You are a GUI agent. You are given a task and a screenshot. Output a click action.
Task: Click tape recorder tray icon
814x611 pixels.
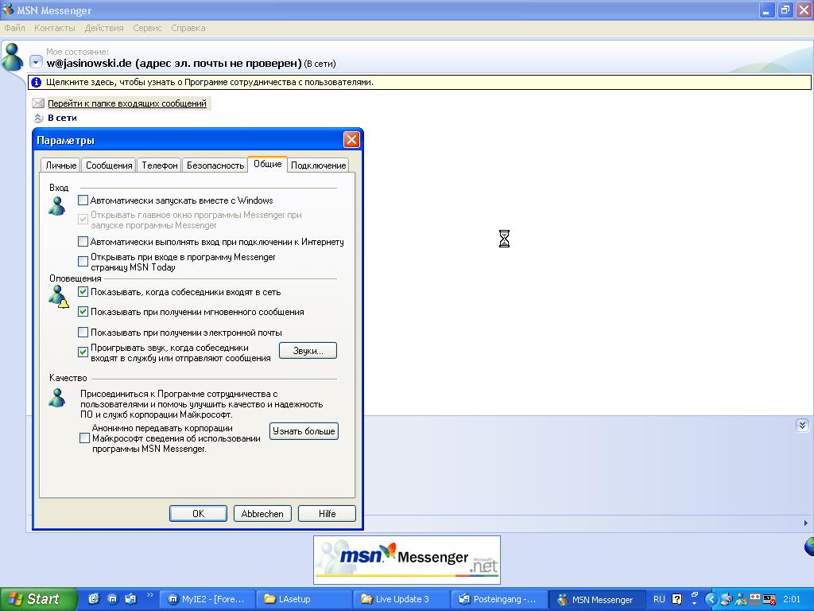click(x=754, y=599)
